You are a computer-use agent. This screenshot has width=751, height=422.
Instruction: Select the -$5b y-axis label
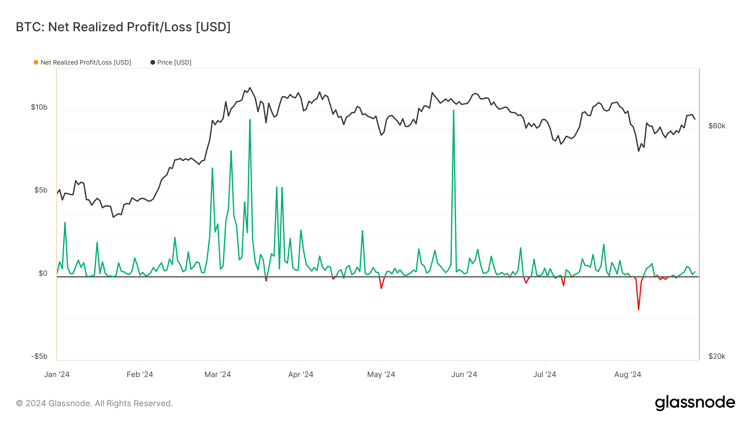40,356
